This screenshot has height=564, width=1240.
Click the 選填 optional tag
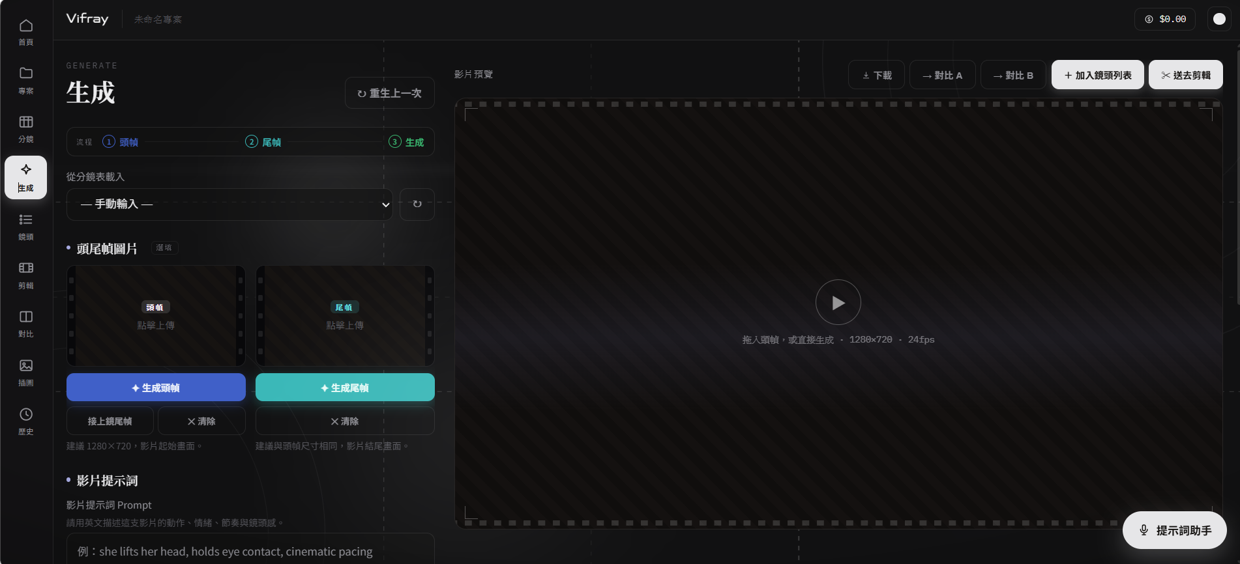tap(164, 247)
